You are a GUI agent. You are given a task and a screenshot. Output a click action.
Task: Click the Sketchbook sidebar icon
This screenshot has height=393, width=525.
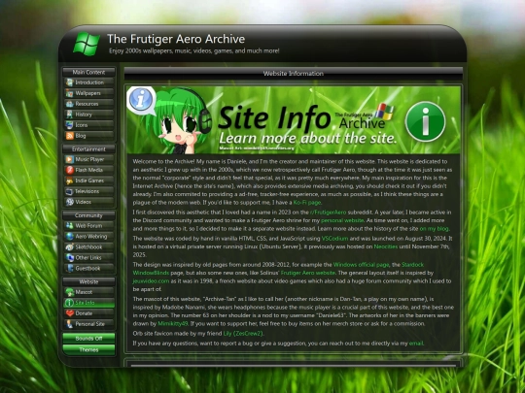point(69,247)
